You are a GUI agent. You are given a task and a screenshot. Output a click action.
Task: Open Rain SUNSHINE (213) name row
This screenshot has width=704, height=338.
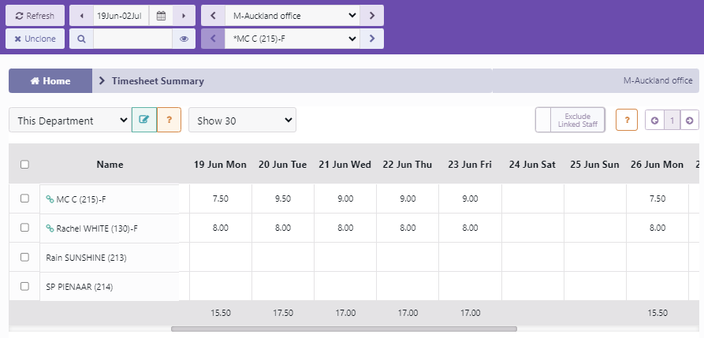pos(110,257)
